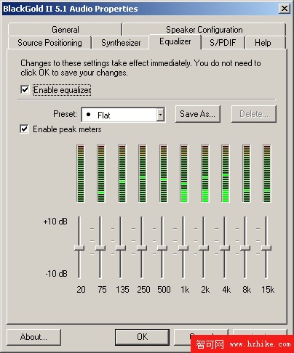Click the 4k band slider handle
This screenshot has height=353, width=294.
point(225,248)
